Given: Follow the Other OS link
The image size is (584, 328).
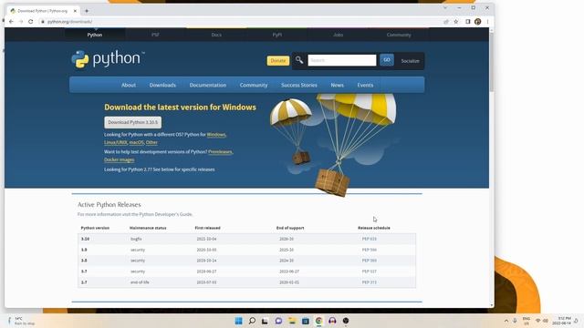Looking at the screenshot, I should [151, 142].
